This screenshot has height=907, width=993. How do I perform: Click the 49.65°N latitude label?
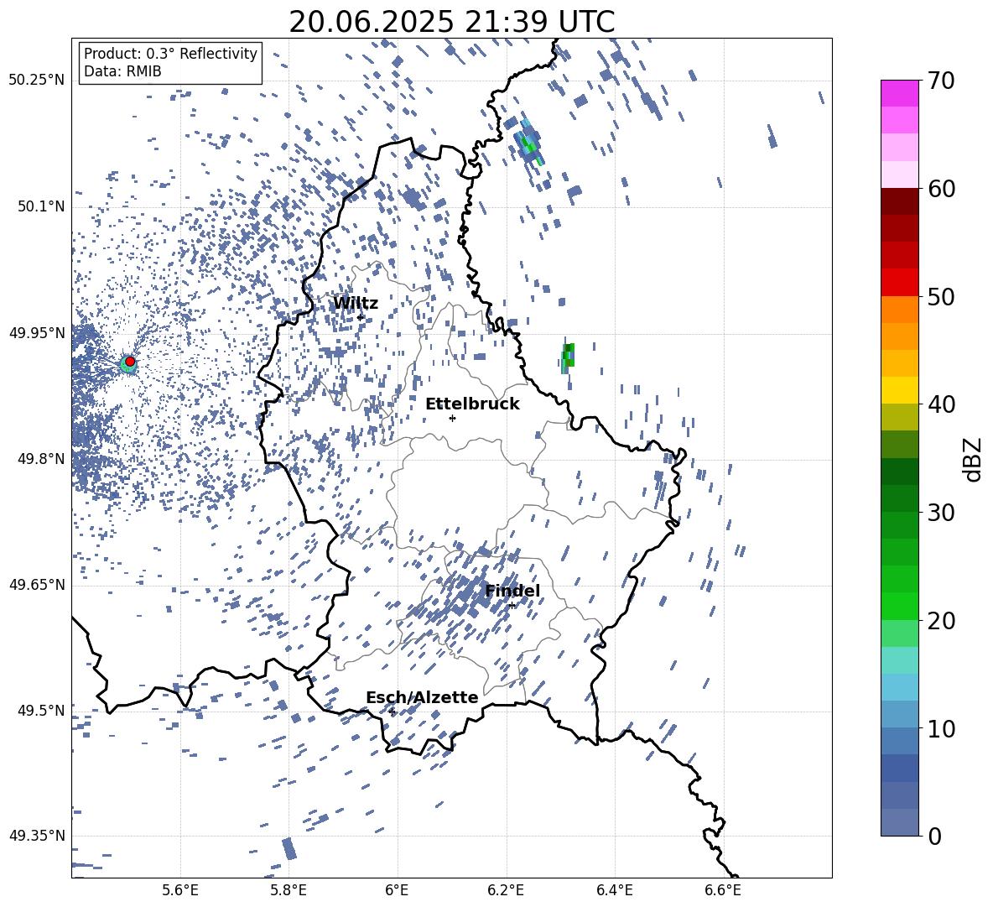point(37,584)
